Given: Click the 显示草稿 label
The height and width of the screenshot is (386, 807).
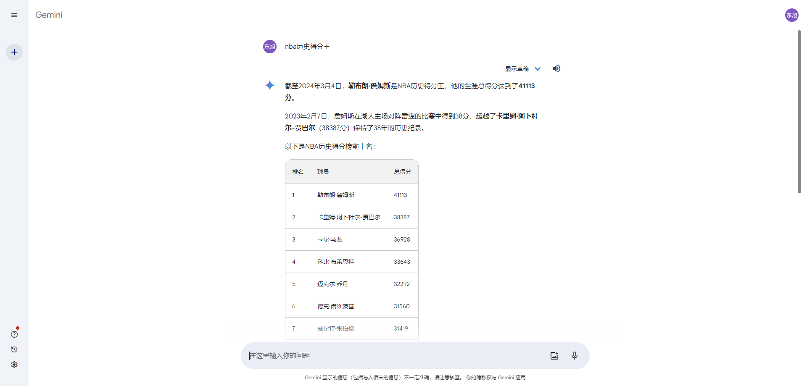Looking at the screenshot, I should coord(517,69).
